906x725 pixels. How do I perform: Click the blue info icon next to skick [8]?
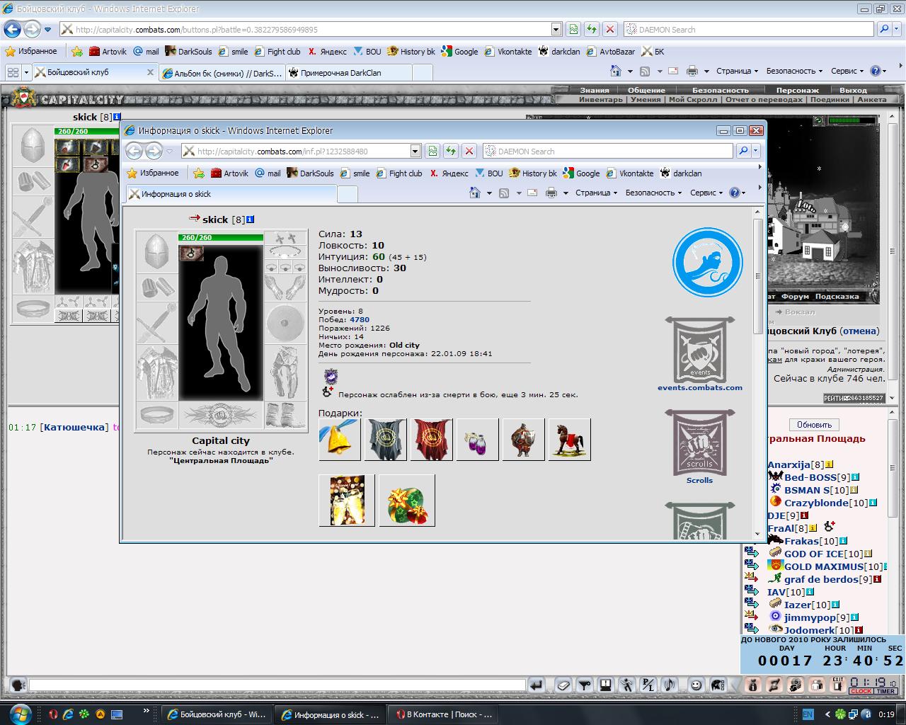pyautogui.click(x=250, y=219)
